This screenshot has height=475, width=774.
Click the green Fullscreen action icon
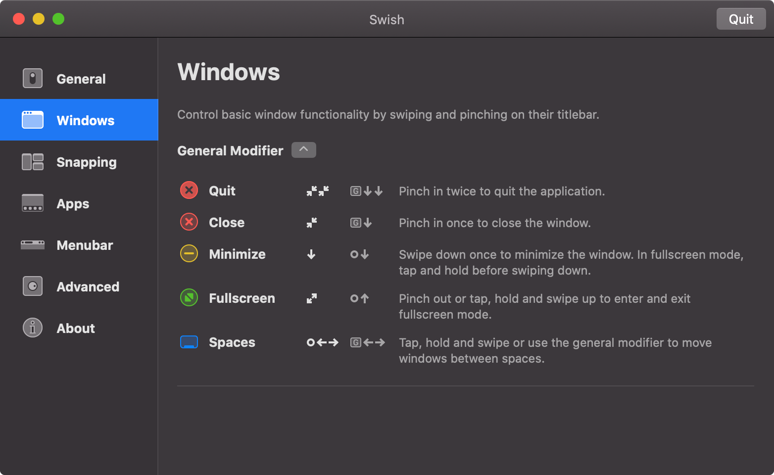(189, 297)
